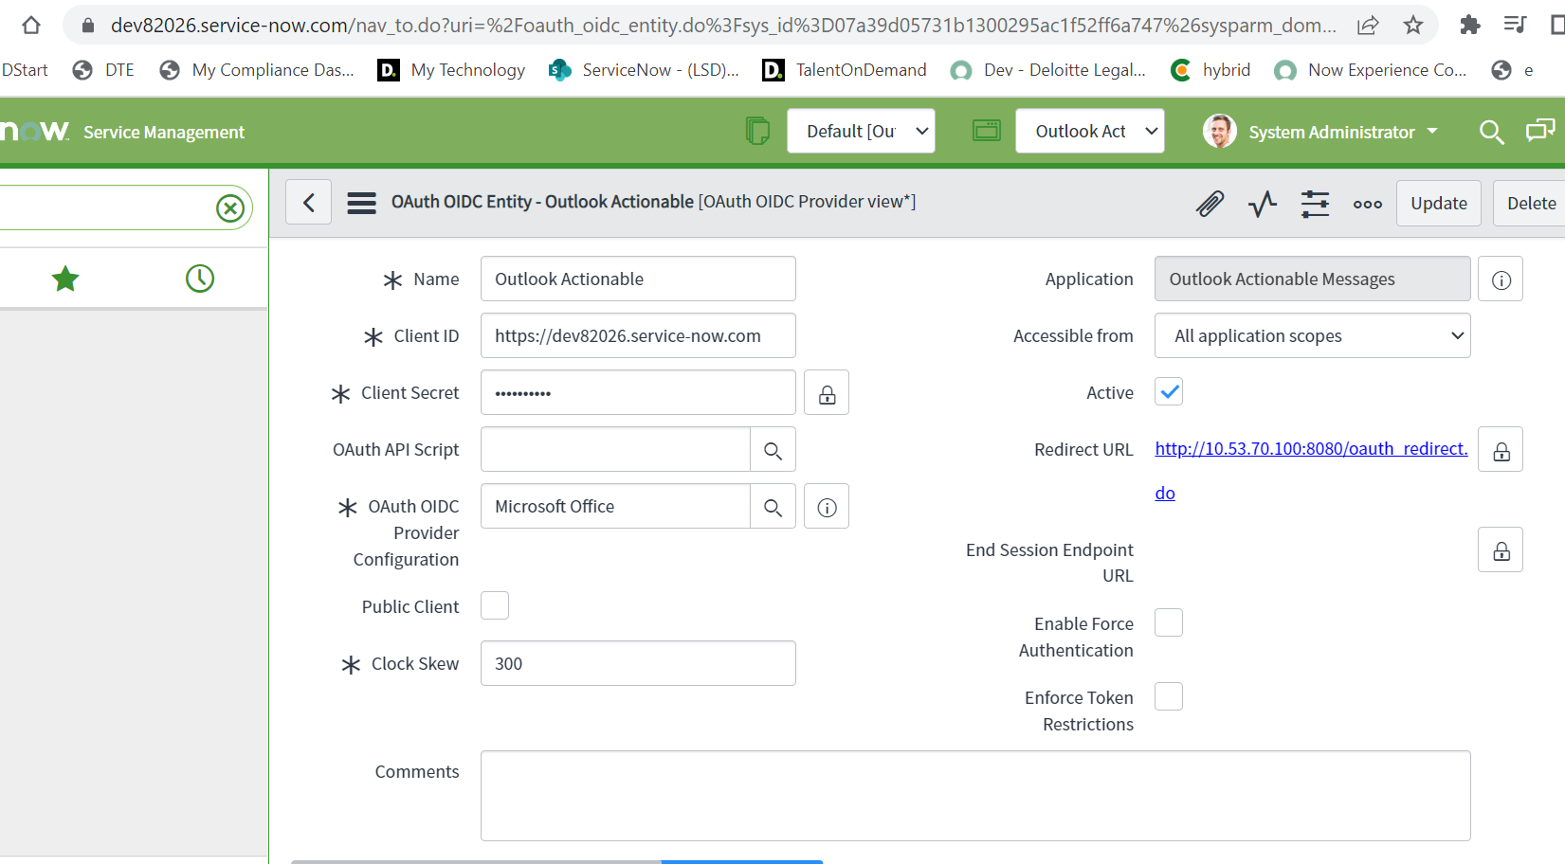Click the Client ID input field
This screenshot has width=1565, height=864.
click(638, 335)
